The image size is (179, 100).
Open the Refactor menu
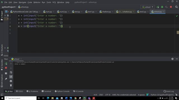coord(37,2)
